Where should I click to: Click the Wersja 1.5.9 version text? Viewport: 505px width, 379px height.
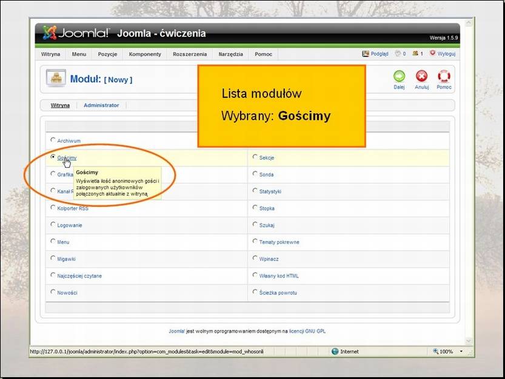tap(444, 38)
